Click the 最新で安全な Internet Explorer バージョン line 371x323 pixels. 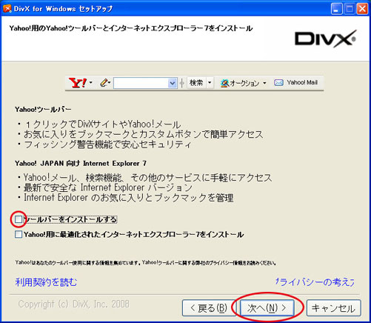[x=105, y=188]
